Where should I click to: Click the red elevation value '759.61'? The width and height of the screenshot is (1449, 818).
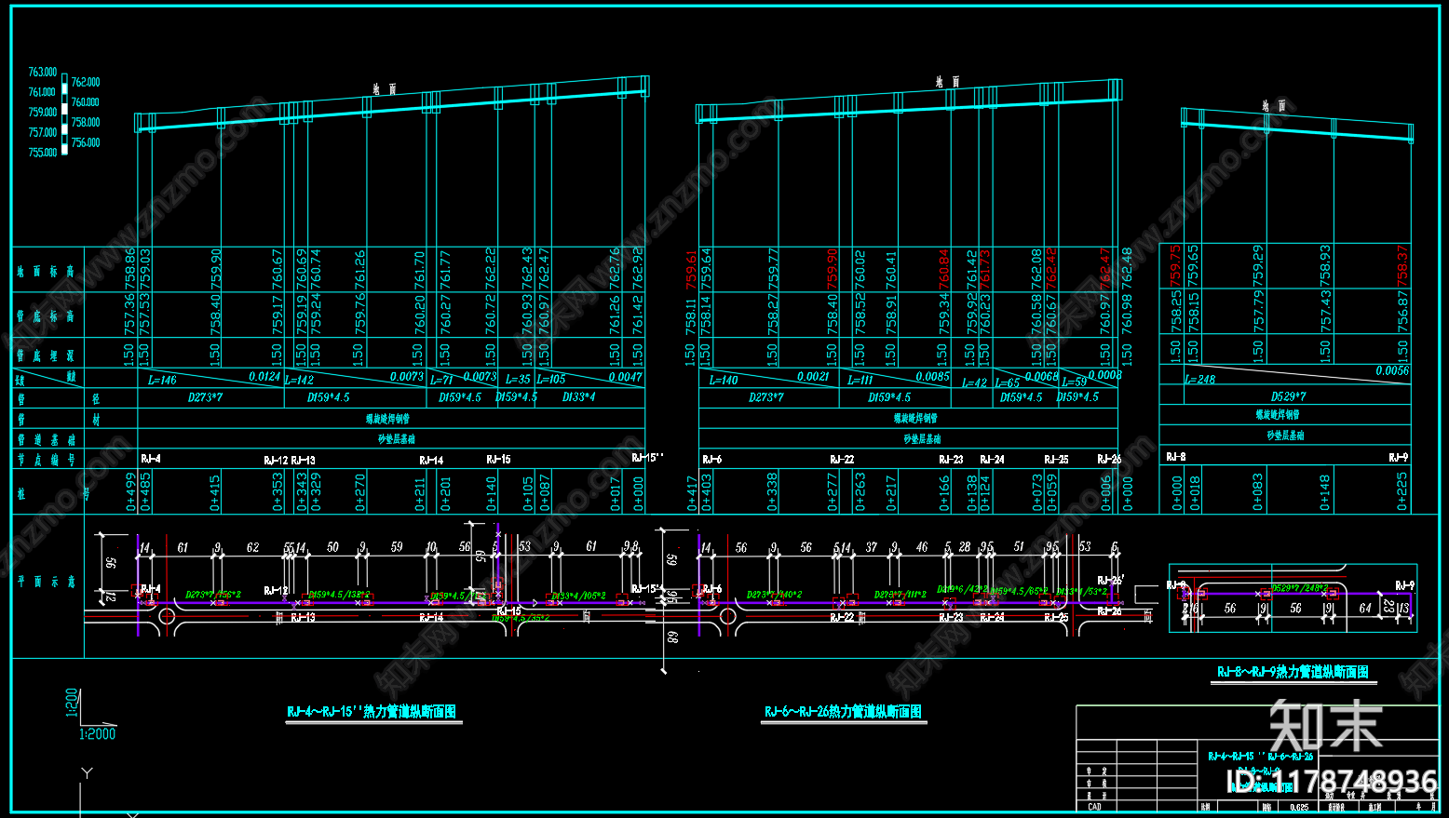click(691, 269)
